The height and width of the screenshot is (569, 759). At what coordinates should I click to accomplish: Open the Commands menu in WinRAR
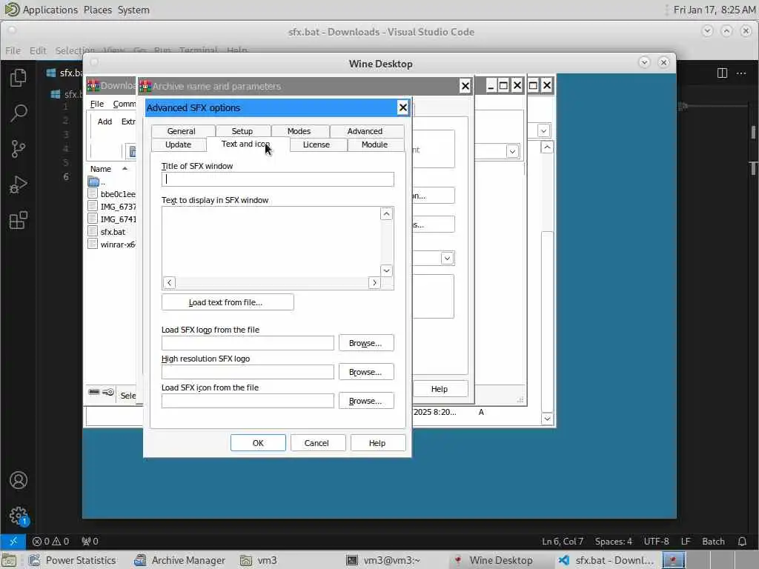pos(124,104)
